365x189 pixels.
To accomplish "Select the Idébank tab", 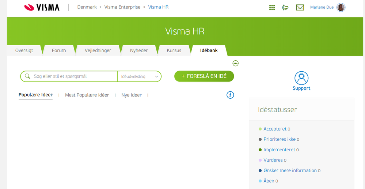I will click(209, 50).
